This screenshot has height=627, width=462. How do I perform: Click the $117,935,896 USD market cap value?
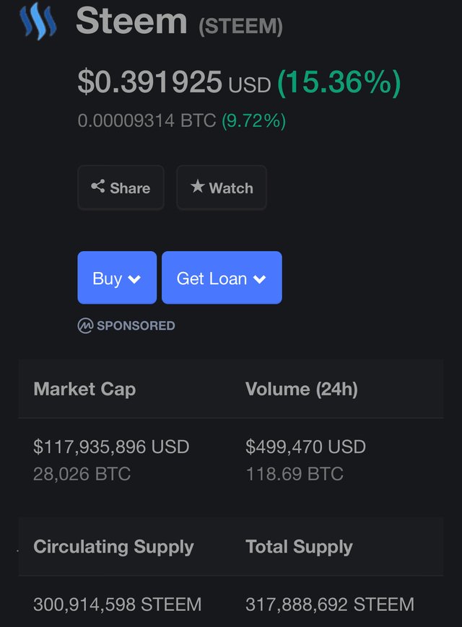tap(111, 447)
